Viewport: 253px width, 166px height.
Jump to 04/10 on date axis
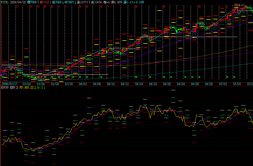click(111, 84)
